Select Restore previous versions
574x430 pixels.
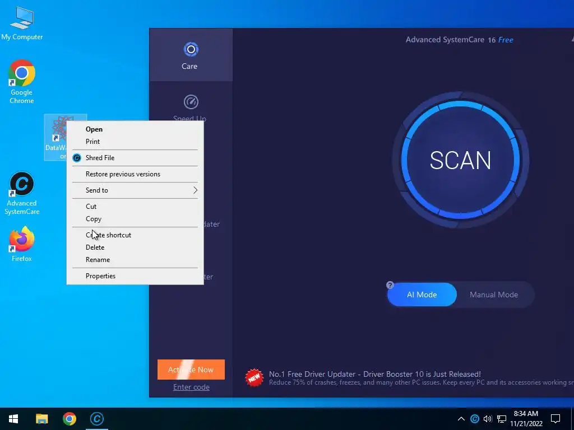[x=135, y=174]
